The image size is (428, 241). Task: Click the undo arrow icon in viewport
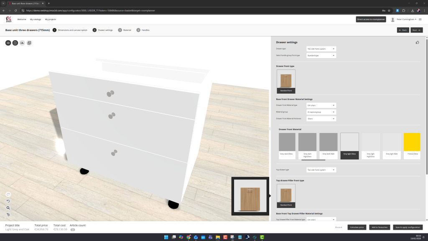(x=8, y=201)
